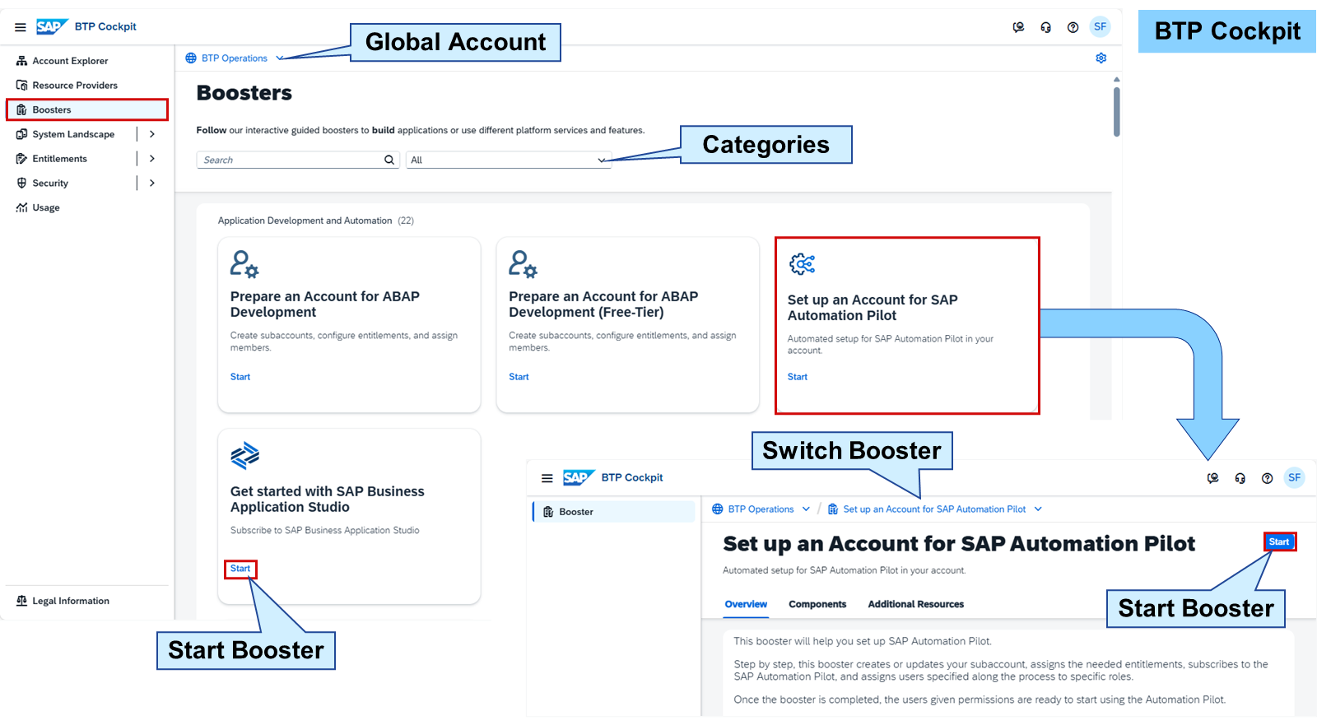
Task: Open the feedback icon in the lower booster window
Action: (1212, 478)
